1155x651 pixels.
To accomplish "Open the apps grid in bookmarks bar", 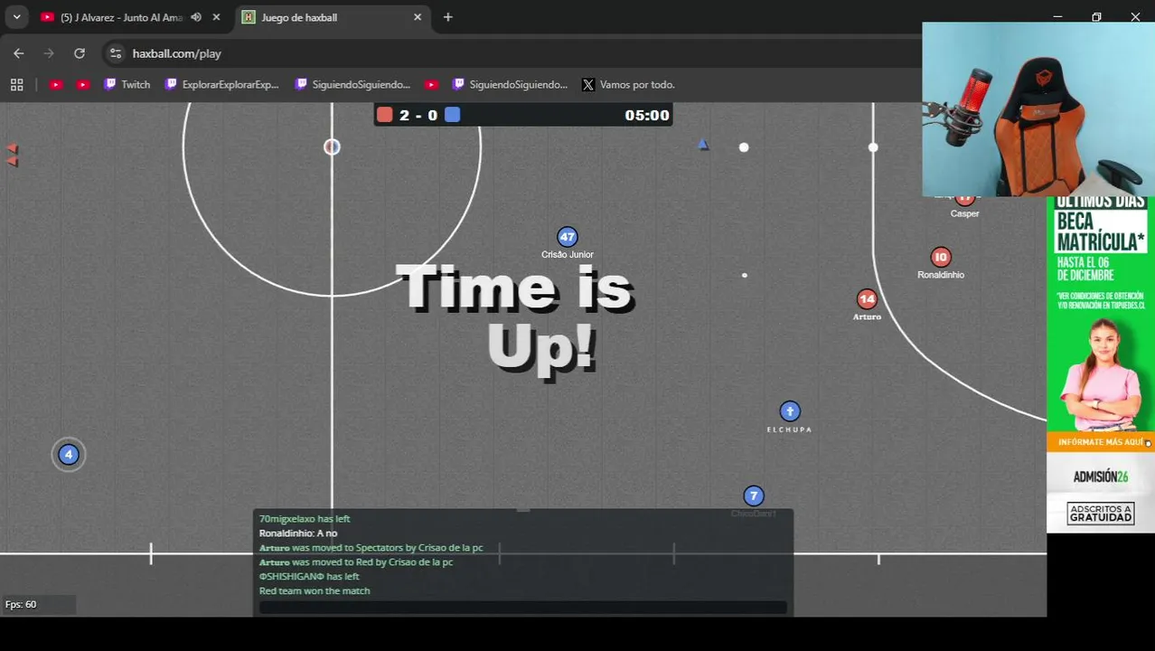I will pos(16,84).
